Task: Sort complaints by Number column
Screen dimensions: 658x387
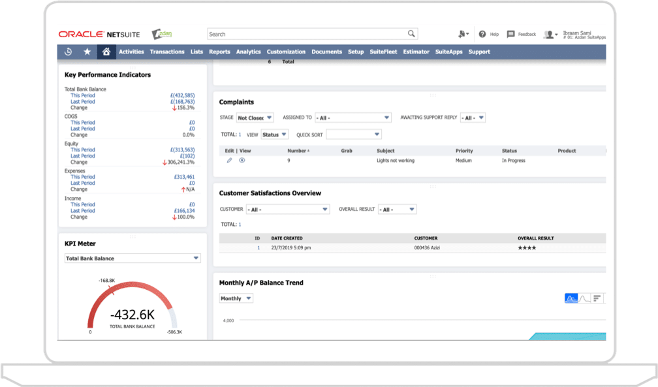Action: point(298,151)
